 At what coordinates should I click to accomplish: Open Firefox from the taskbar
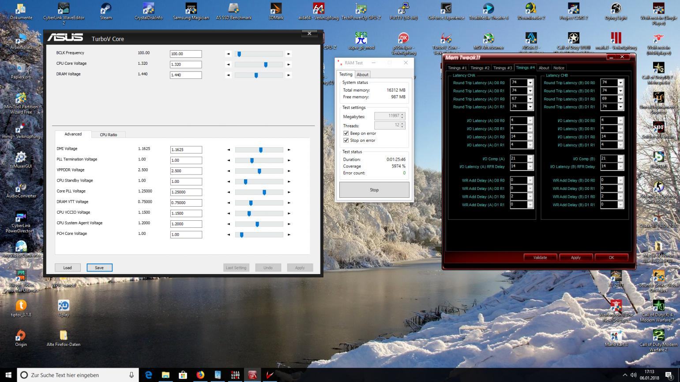click(200, 375)
